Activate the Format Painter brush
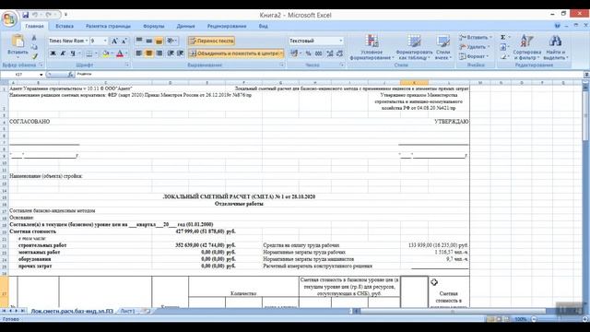590x332 pixels. [x=34, y=56]
